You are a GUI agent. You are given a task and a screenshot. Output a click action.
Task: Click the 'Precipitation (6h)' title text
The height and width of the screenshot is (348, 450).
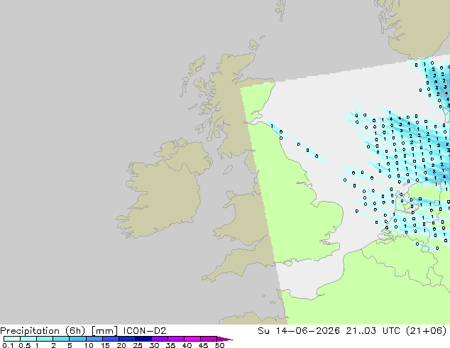(43, 331)
